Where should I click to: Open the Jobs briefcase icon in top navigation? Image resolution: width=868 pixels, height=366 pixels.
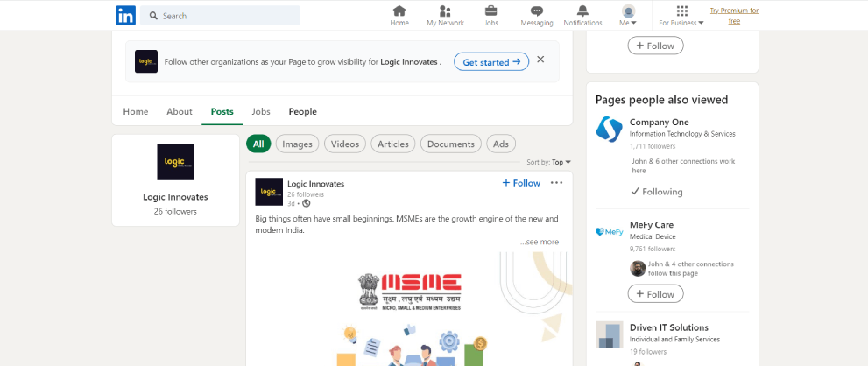click(491, 16)
